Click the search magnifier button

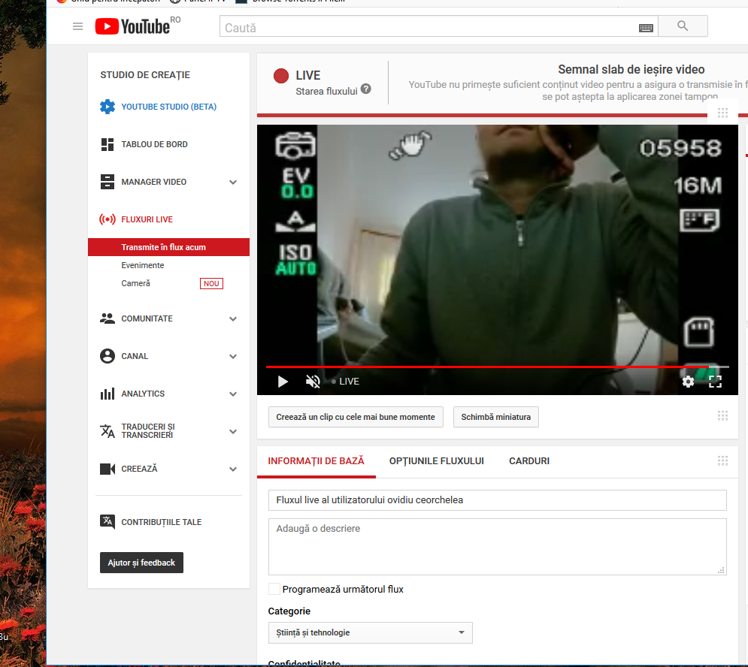pyautogui.click(x=683, y=26)
